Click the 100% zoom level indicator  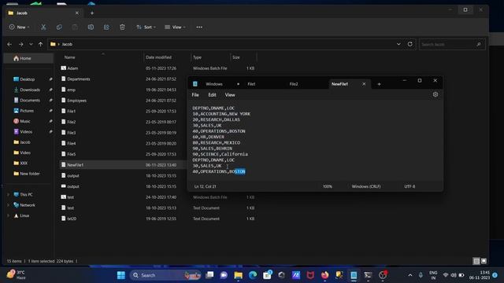coord(328,186)
